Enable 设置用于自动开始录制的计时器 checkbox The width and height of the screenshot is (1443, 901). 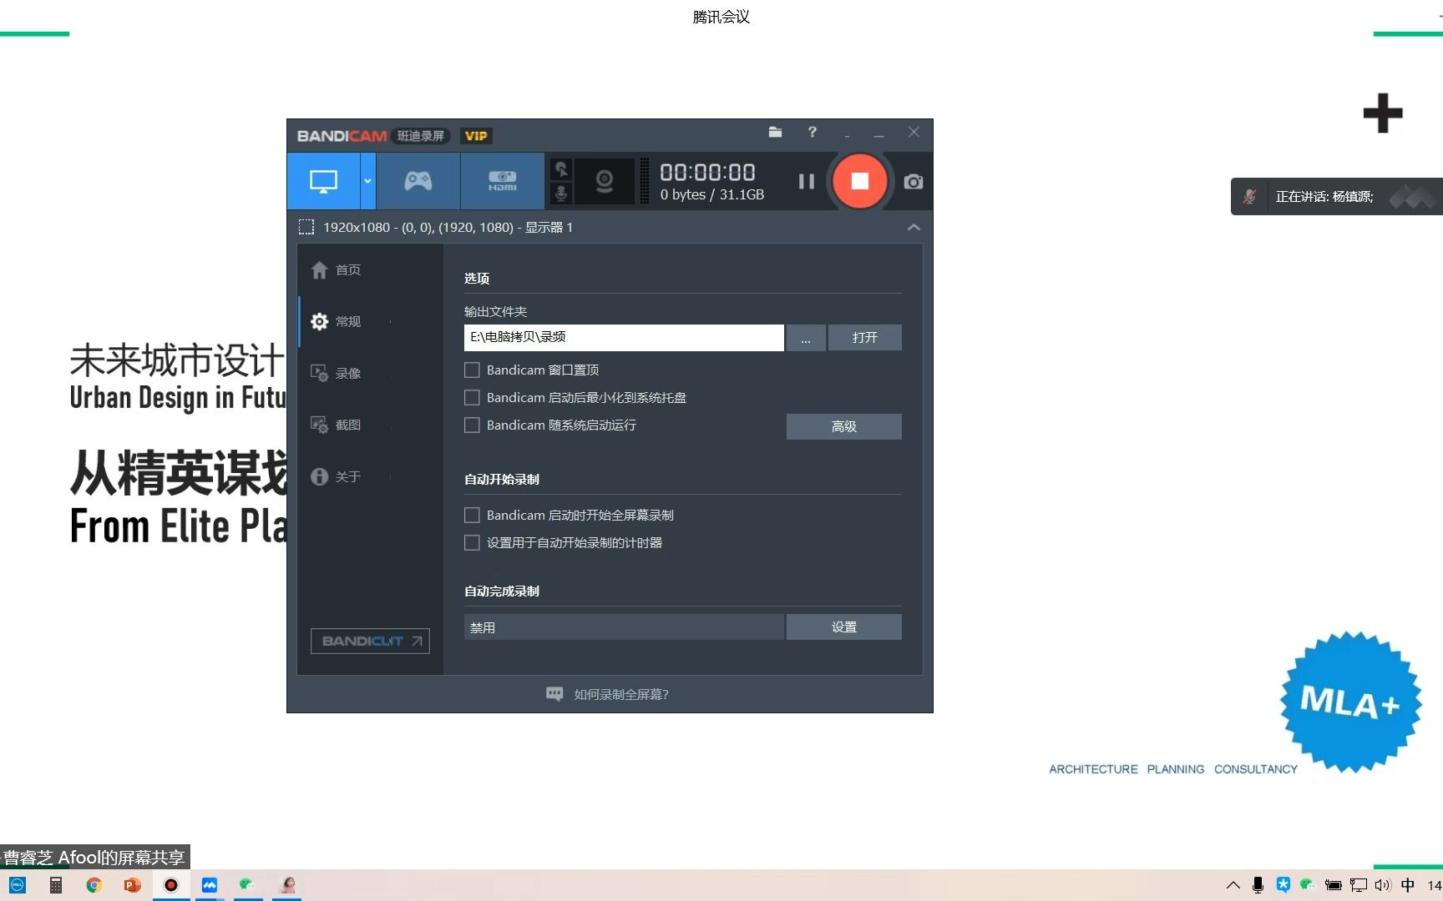(x=472, y=542)
